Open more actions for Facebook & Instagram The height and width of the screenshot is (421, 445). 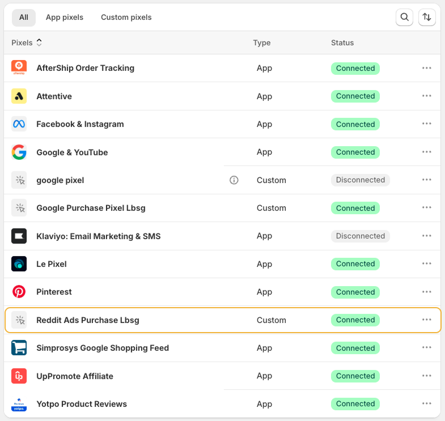[x=426, y=124]
